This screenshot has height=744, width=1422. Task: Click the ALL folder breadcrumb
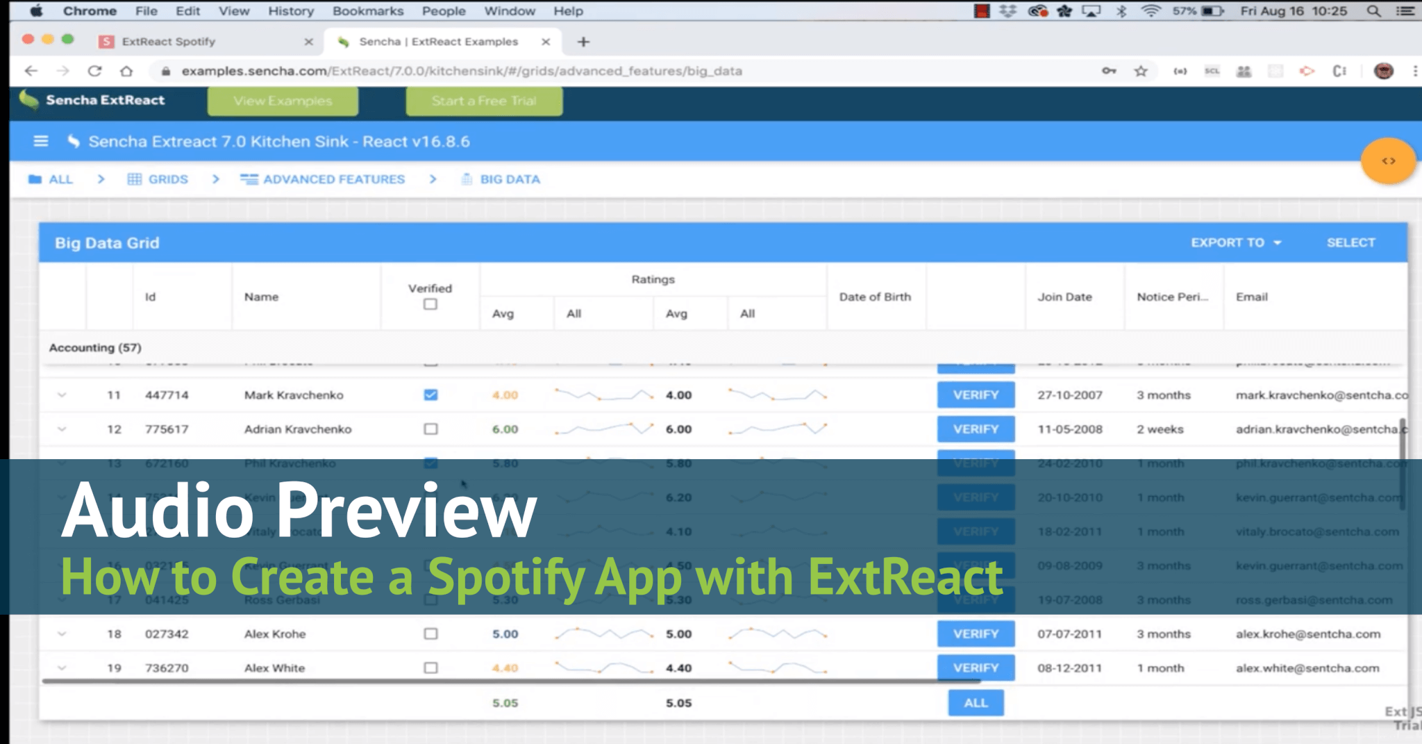[x=50, y=179]
